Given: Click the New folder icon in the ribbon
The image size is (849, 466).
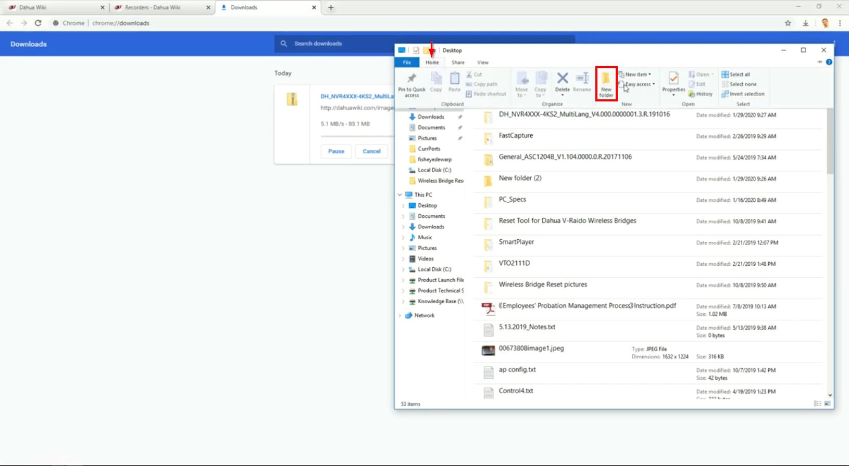Looking at the screenshot, I should pyautogui.click(x=606, y=83).
